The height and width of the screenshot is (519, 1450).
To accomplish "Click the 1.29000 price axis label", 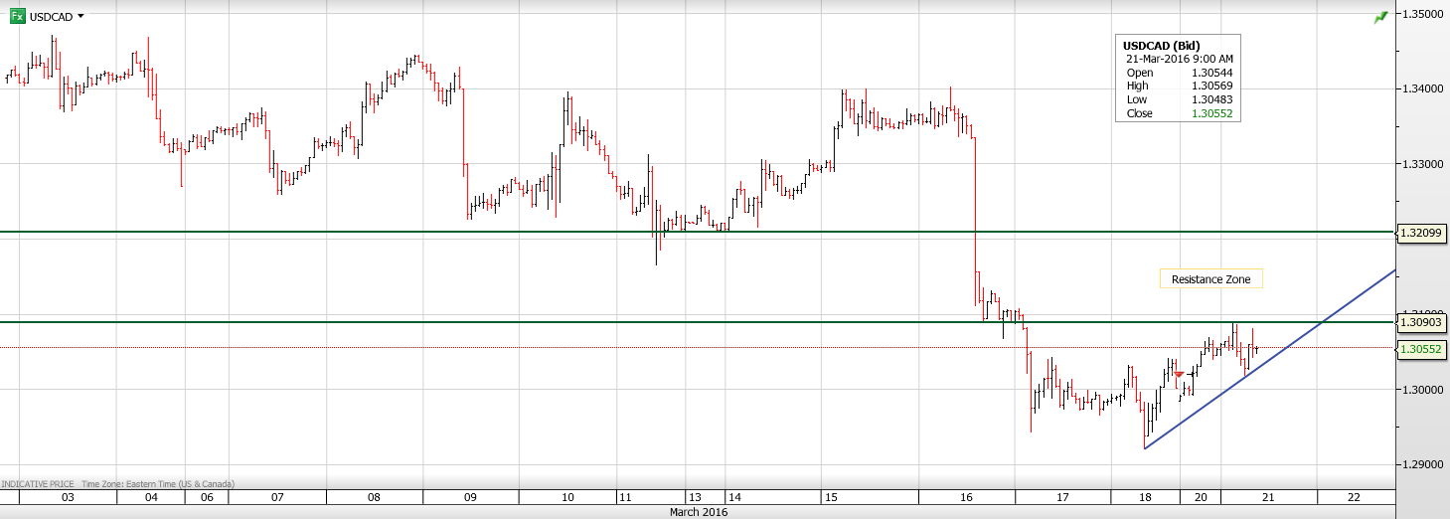I will (1421, 464).
